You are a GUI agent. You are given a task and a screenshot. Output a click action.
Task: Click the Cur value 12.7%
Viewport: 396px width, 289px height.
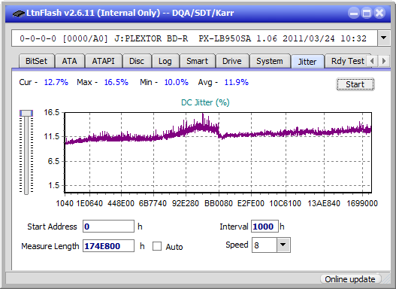click(x=56, y=82)
